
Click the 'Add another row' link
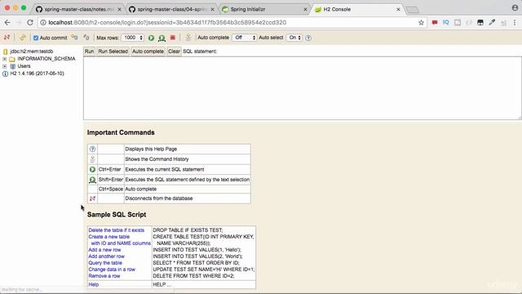pos(106,256)
